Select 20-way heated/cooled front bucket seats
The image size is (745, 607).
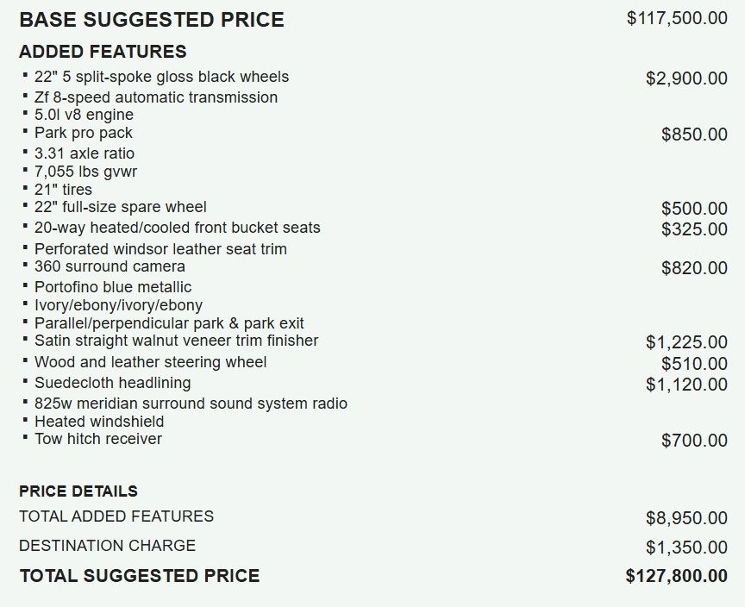178,228
